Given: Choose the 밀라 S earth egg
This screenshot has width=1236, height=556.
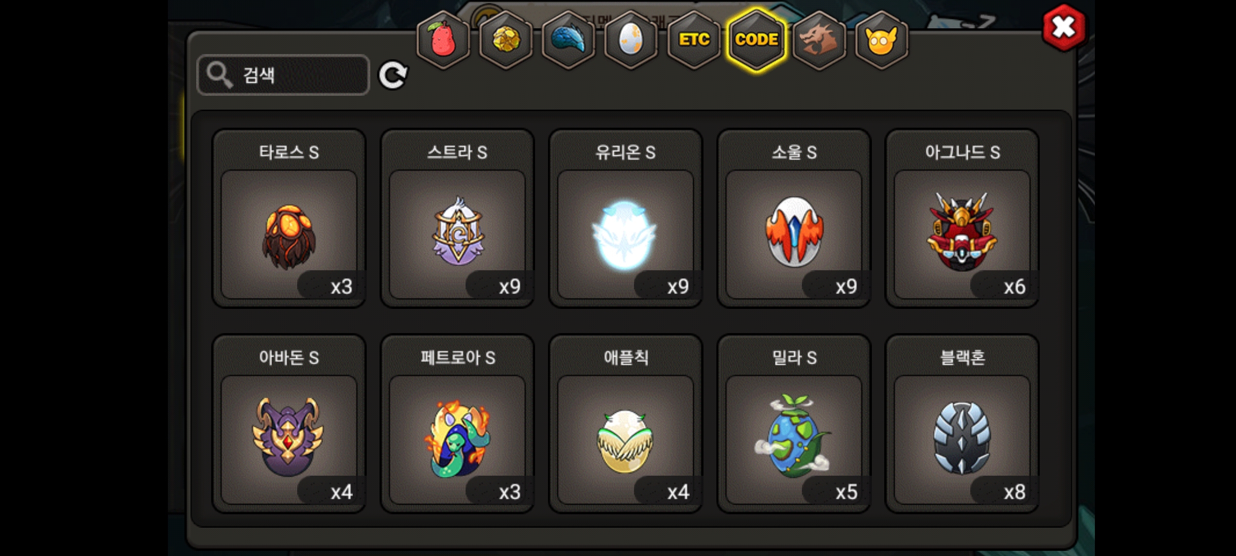Looking at the screenshot, I should pos(794,424).
